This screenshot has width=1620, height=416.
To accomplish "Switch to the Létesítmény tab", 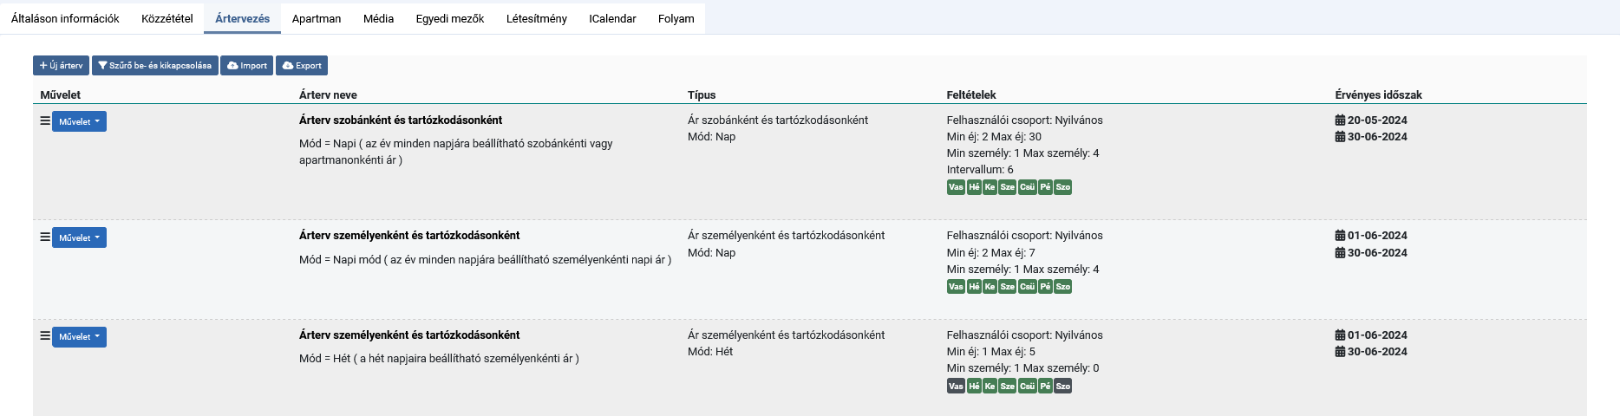I will tap(537, 18).
